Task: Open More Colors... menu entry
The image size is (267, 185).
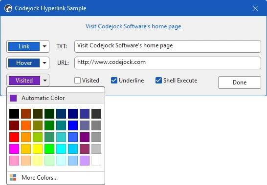Action: 56,178
